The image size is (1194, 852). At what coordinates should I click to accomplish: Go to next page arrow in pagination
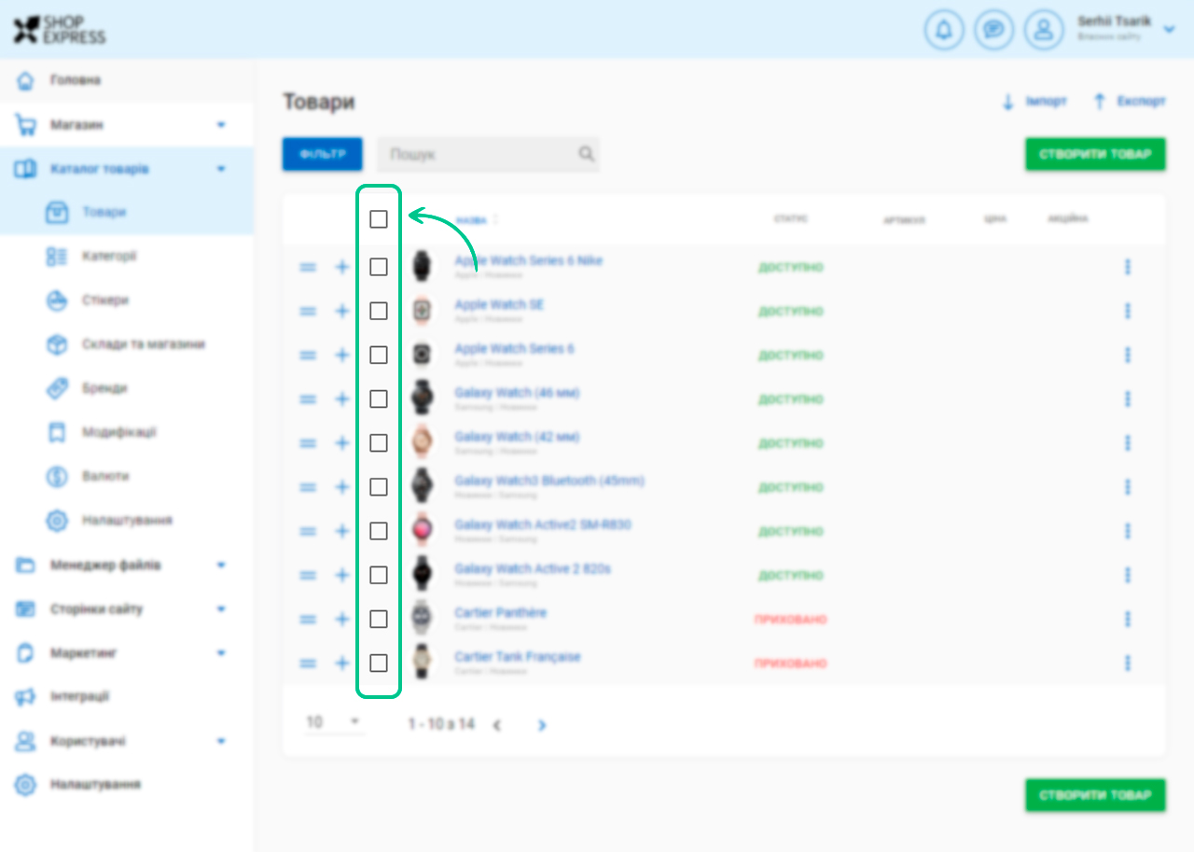pos(542,725)
